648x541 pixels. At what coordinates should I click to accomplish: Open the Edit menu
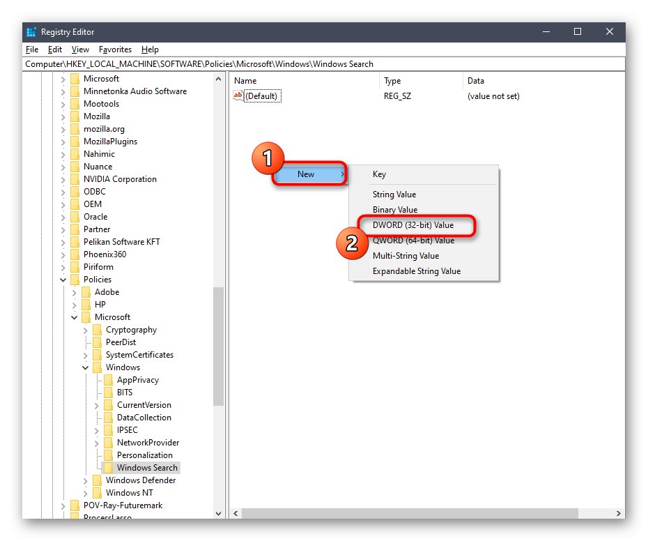point(54,49)
